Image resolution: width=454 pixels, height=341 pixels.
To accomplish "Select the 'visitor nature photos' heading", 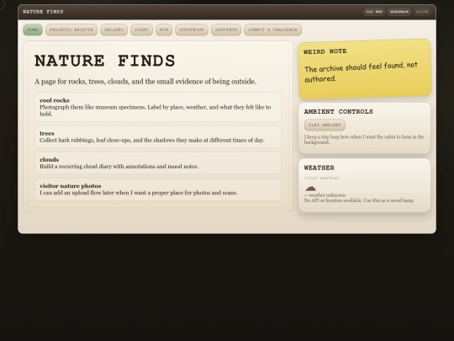I will coord(71,186).
